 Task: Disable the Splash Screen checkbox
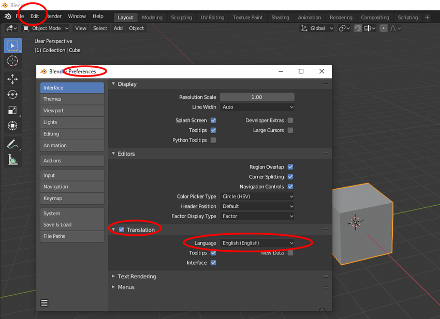[x=213, y=120]
